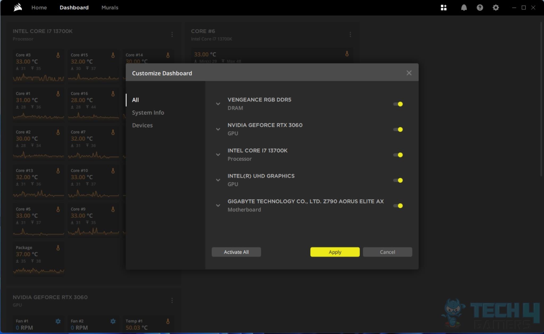Click the Core #3 temperature graph
This screenshot has width=544, height=334.
(39, 78)
